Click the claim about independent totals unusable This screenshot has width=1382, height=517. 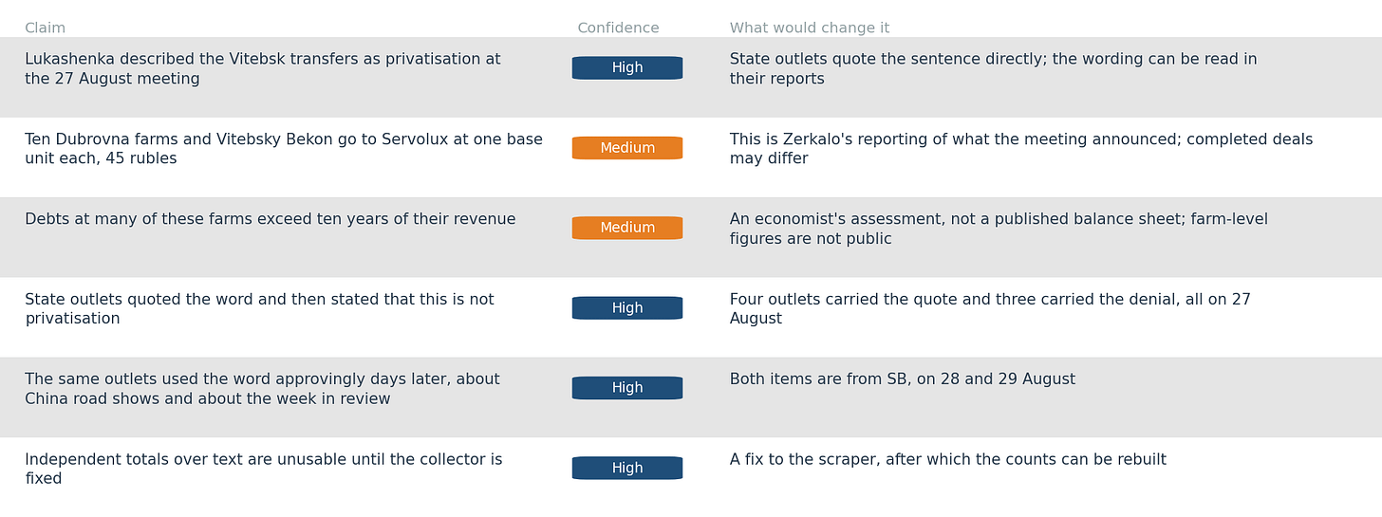264,470
